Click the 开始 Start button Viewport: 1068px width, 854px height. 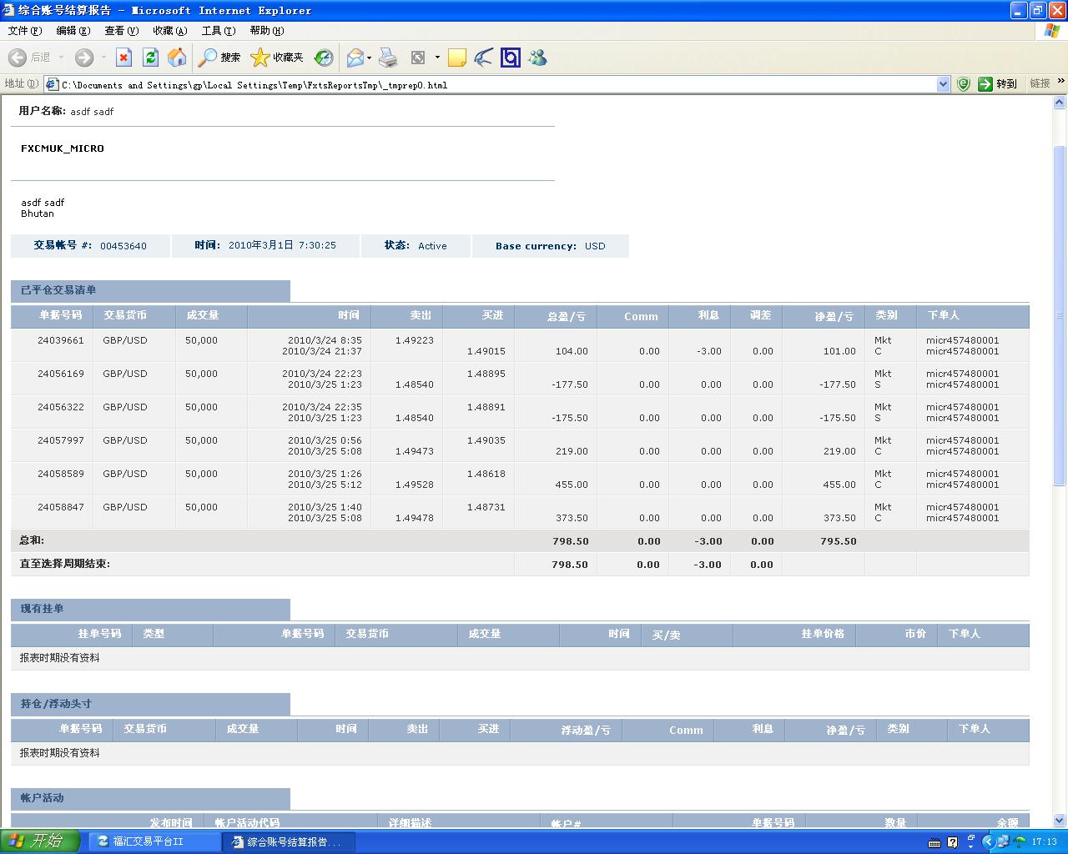coord(39,841)
